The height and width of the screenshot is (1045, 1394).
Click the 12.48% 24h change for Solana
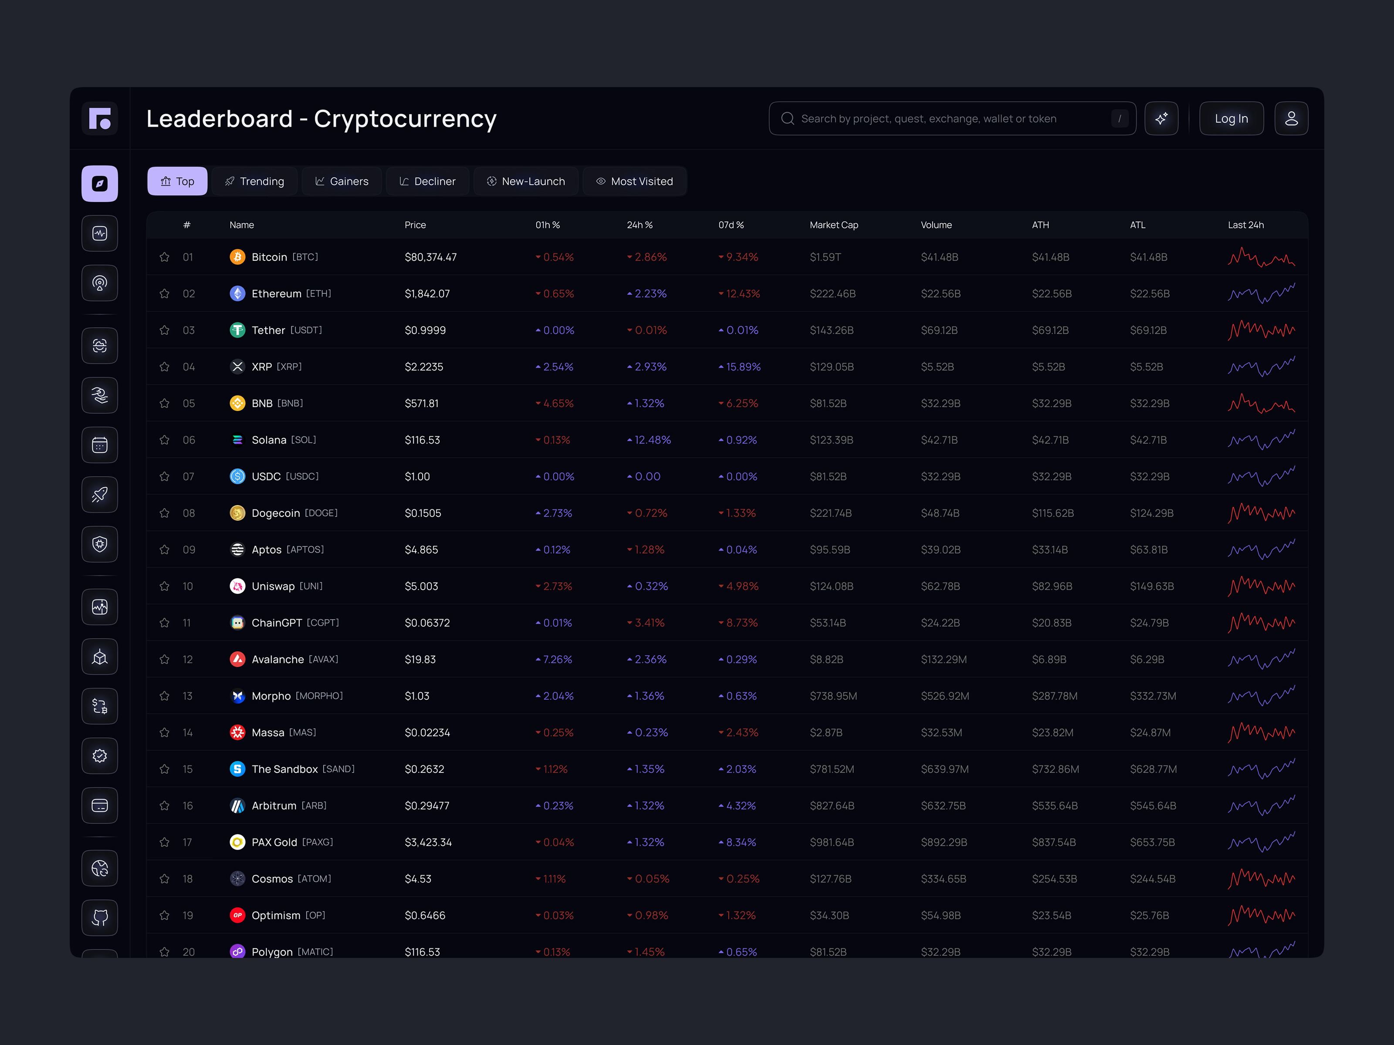649,440
